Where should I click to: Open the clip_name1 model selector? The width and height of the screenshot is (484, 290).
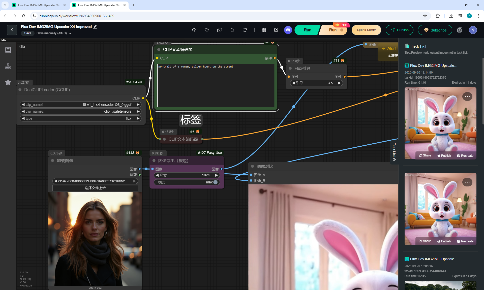click(x=81, y=105)
